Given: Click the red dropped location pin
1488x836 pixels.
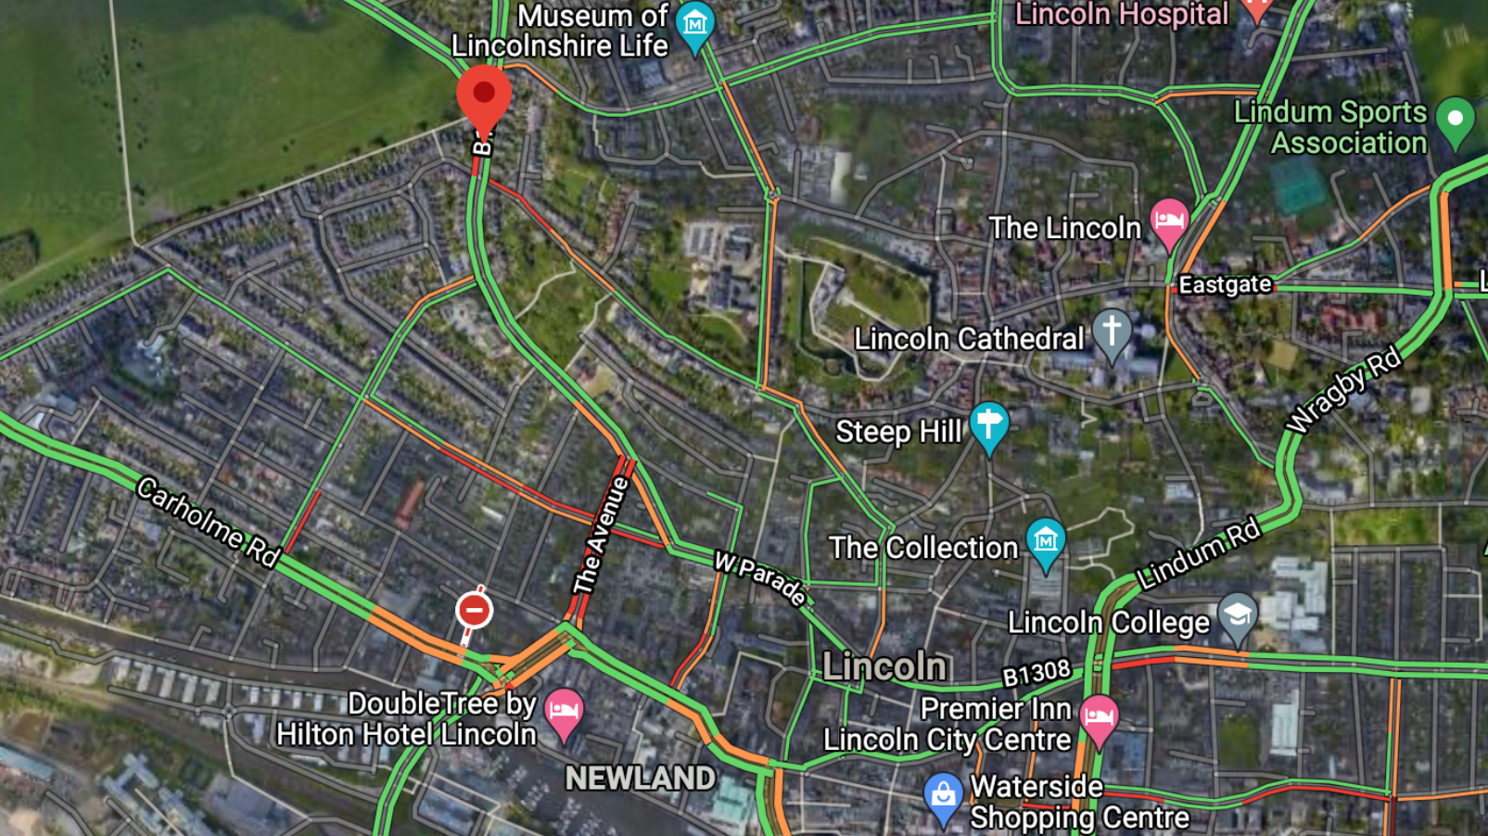Looking at the screenshot, I should pos(484,100).
